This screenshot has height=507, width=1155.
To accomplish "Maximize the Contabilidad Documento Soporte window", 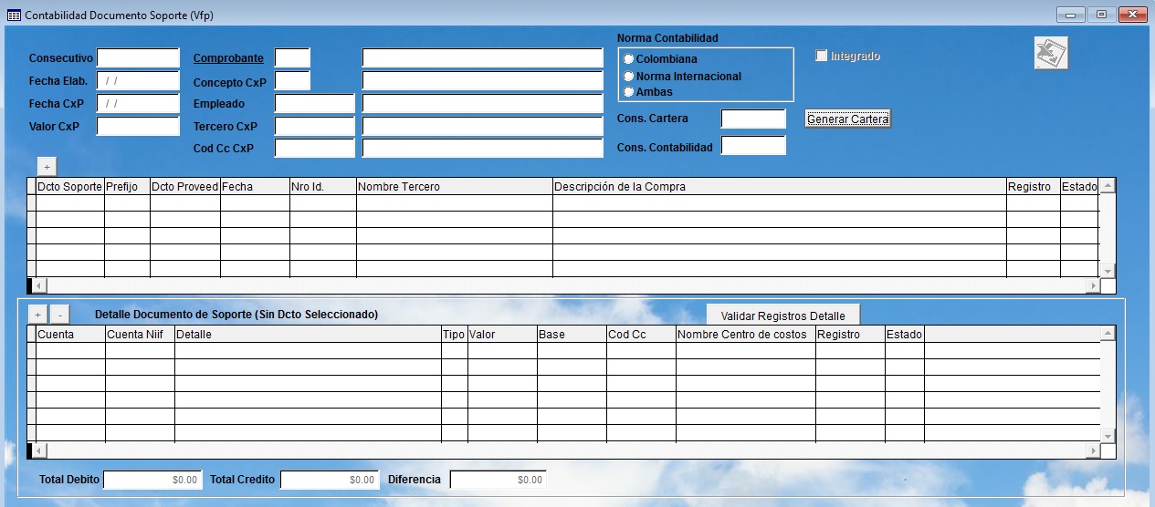I will coord(1101,15).
